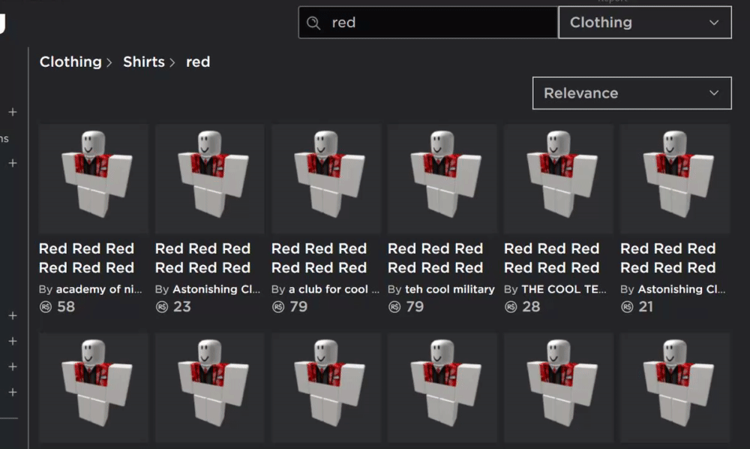Go to the Clothing breadcrumb link
750x449 pixels.
pyautogui.click(x=70, y=62)
